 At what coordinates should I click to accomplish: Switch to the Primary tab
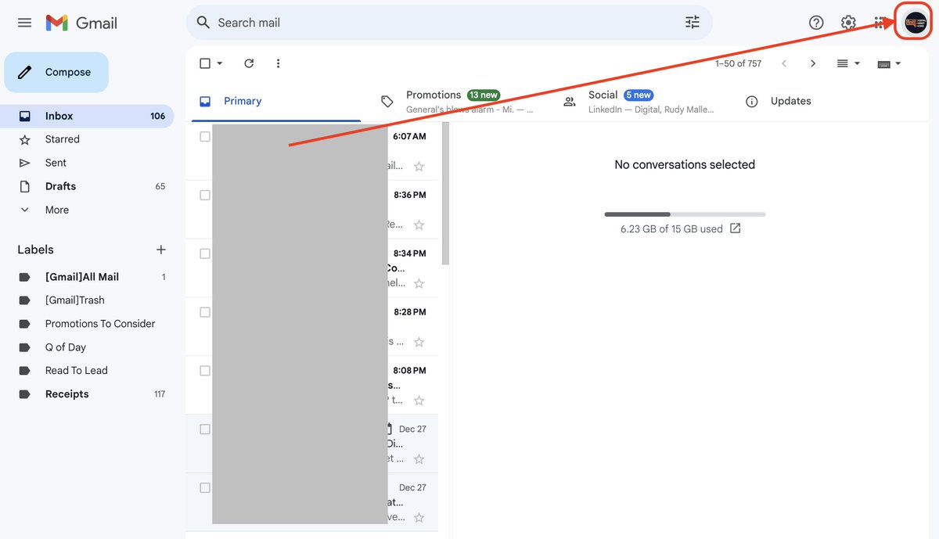click(x=277, y=102)
